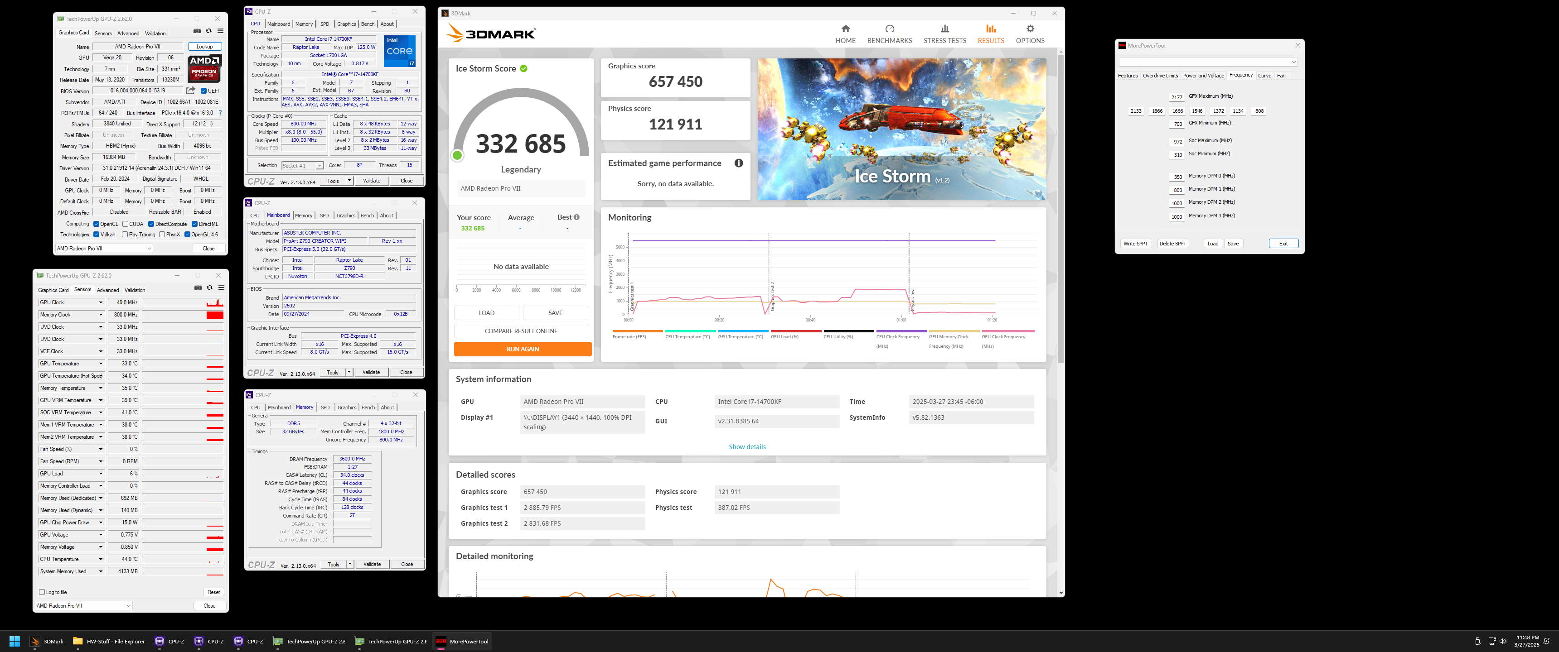Select Curve tab in MorePowerTool
The image size is (1559, 652).
tap(1264, 76)
